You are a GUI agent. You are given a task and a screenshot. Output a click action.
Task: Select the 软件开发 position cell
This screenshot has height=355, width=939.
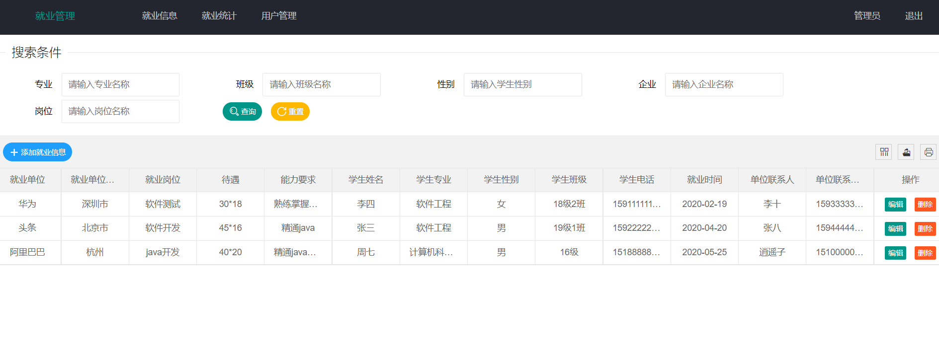pos(163,228)
